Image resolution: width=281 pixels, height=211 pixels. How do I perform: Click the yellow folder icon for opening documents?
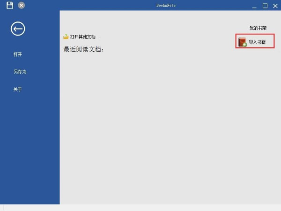click(x=66, y=36)
